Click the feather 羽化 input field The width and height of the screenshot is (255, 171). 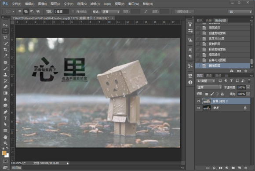[61, 11]
